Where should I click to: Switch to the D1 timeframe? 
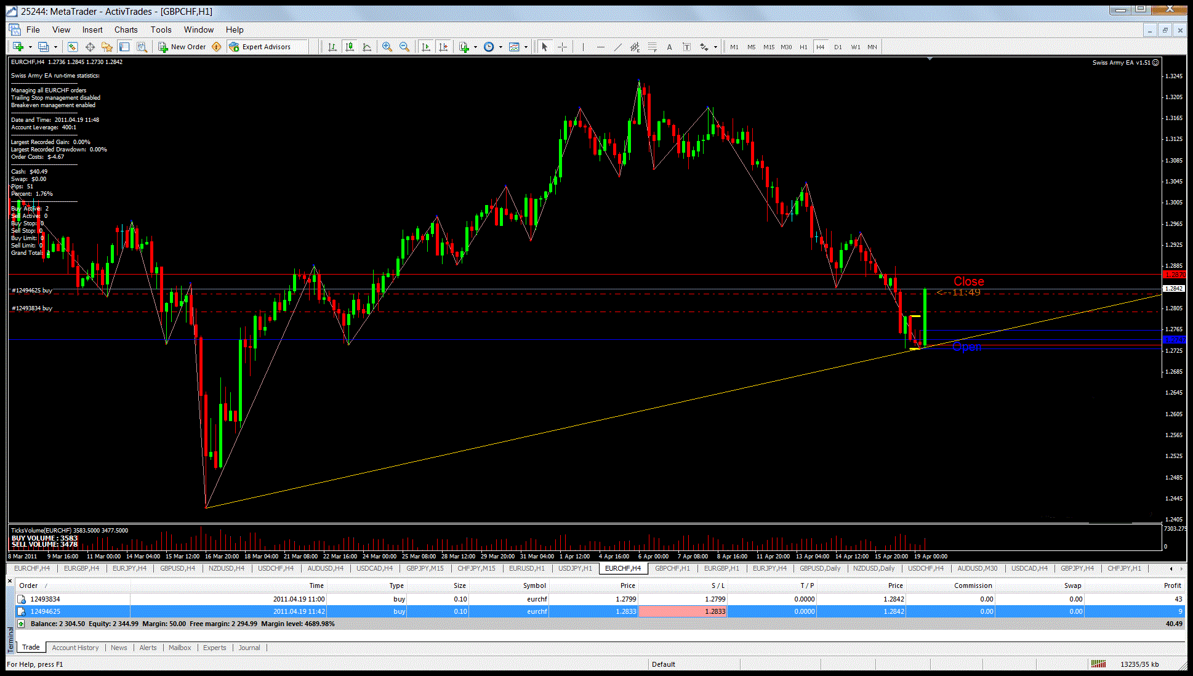click(x=837, y=47)
